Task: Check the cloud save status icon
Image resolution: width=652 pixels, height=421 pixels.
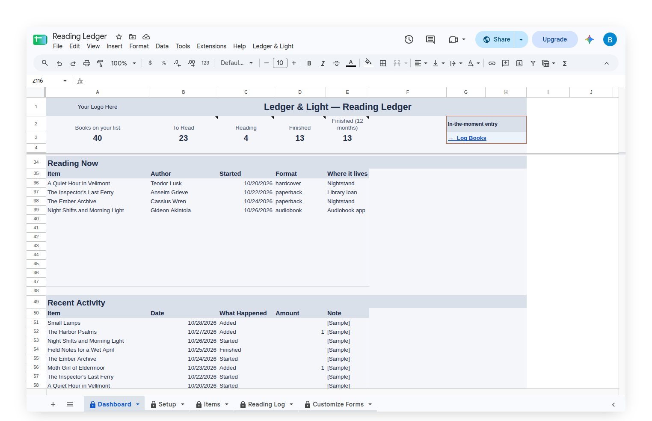Action: (x=146, y=37)
